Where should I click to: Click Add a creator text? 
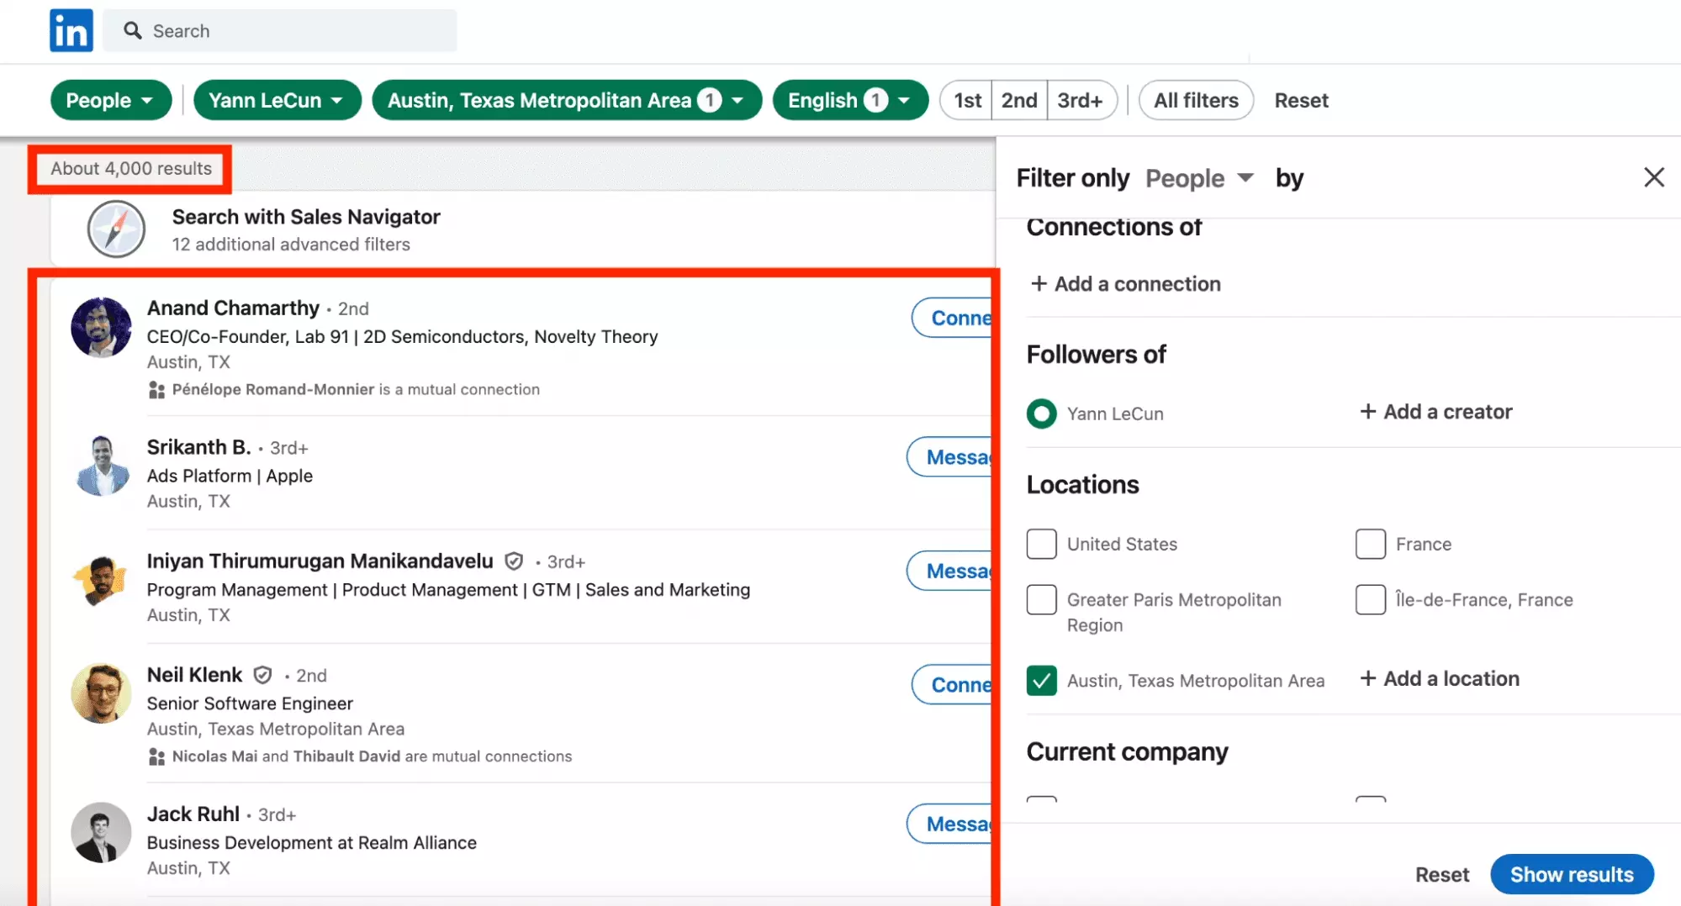pyautogui.click(x=1448, y=412)
